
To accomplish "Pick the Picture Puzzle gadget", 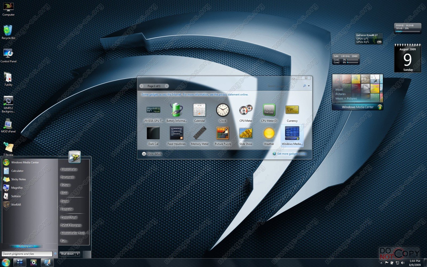I will (223, 136).
